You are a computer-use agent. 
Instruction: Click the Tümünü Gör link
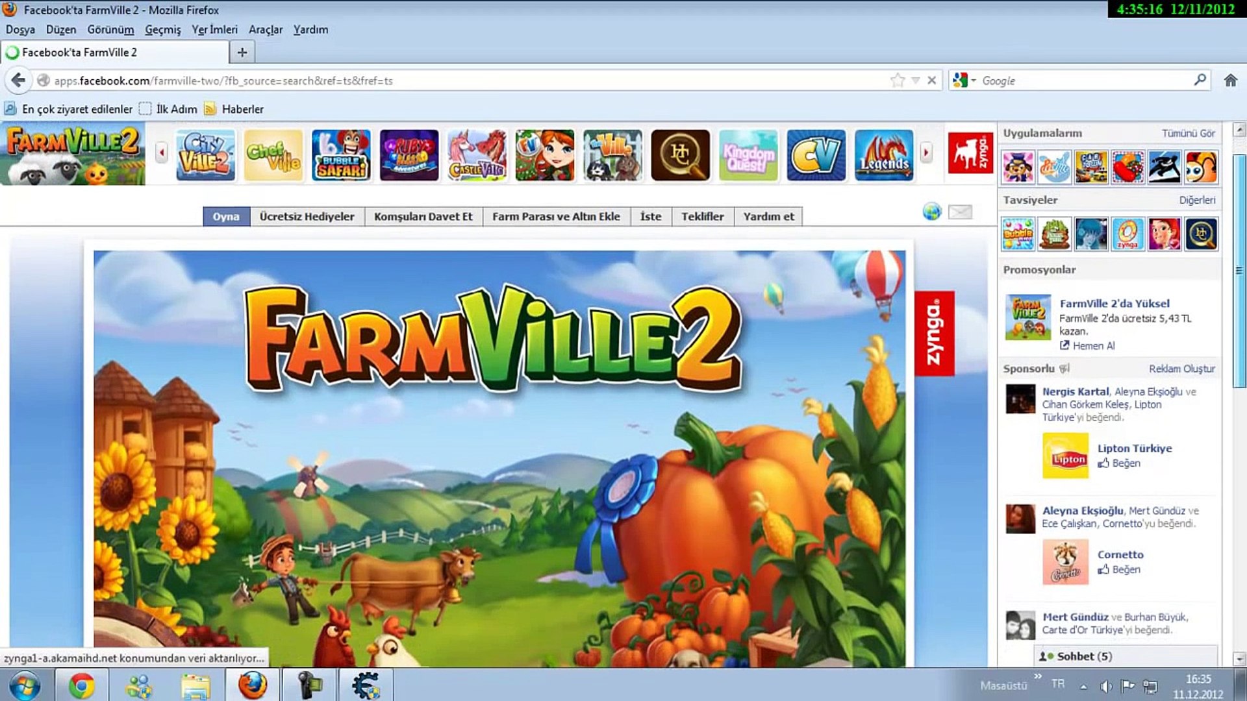coord(1188,134)
